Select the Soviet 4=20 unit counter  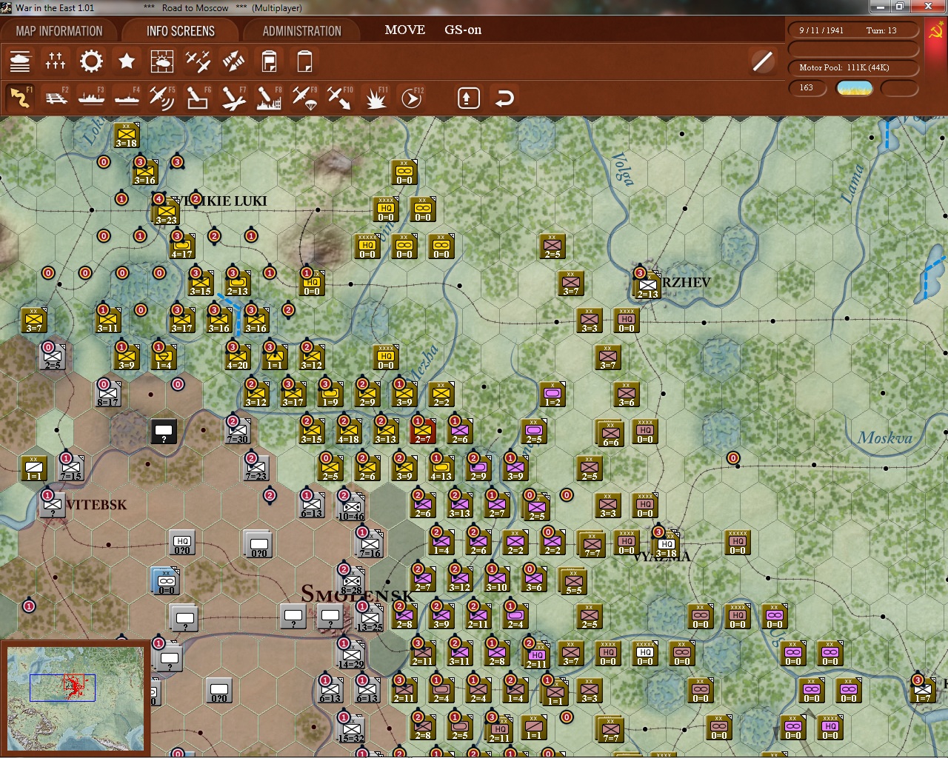click(x=237, y=356)
